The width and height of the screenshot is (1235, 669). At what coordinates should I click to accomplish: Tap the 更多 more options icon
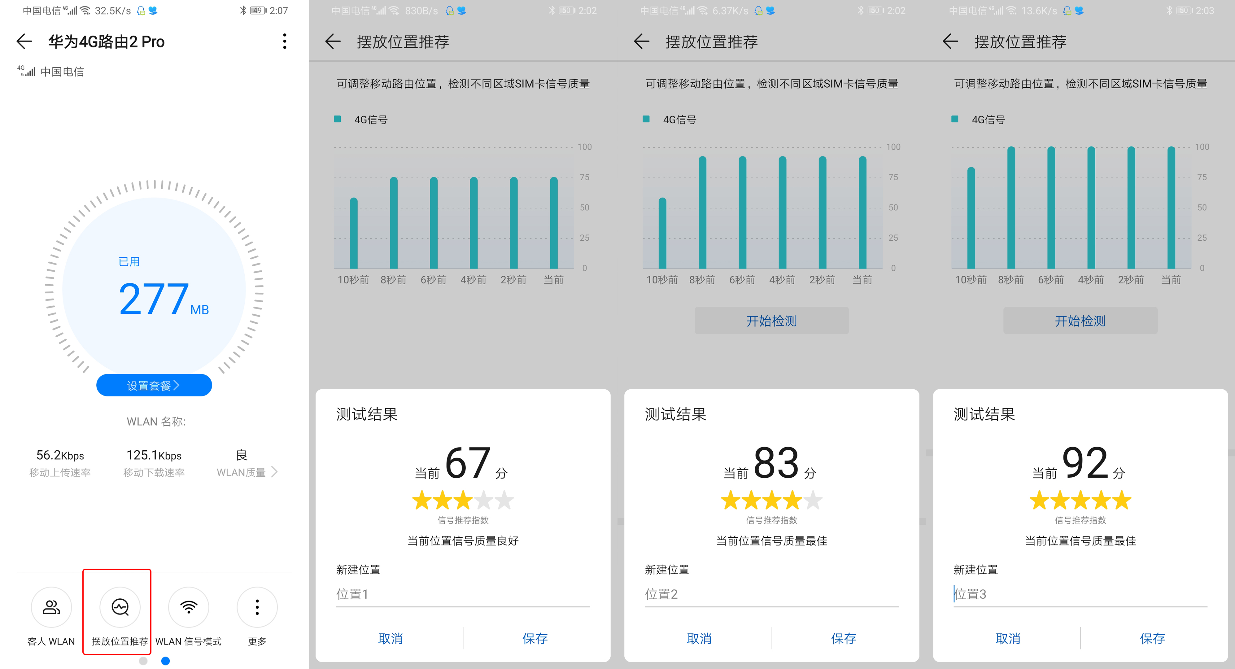tap(257, 607)
